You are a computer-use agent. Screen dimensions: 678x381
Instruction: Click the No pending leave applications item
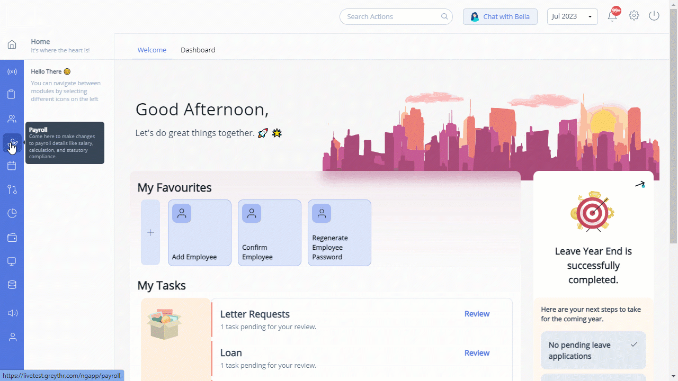593,350
